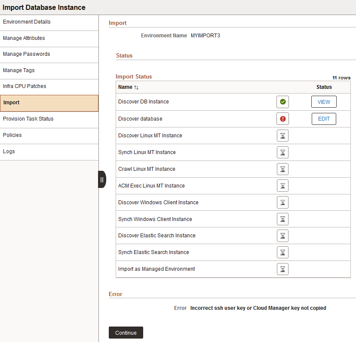Click the Discover Linux MT Instance row name

coord(150,136)
